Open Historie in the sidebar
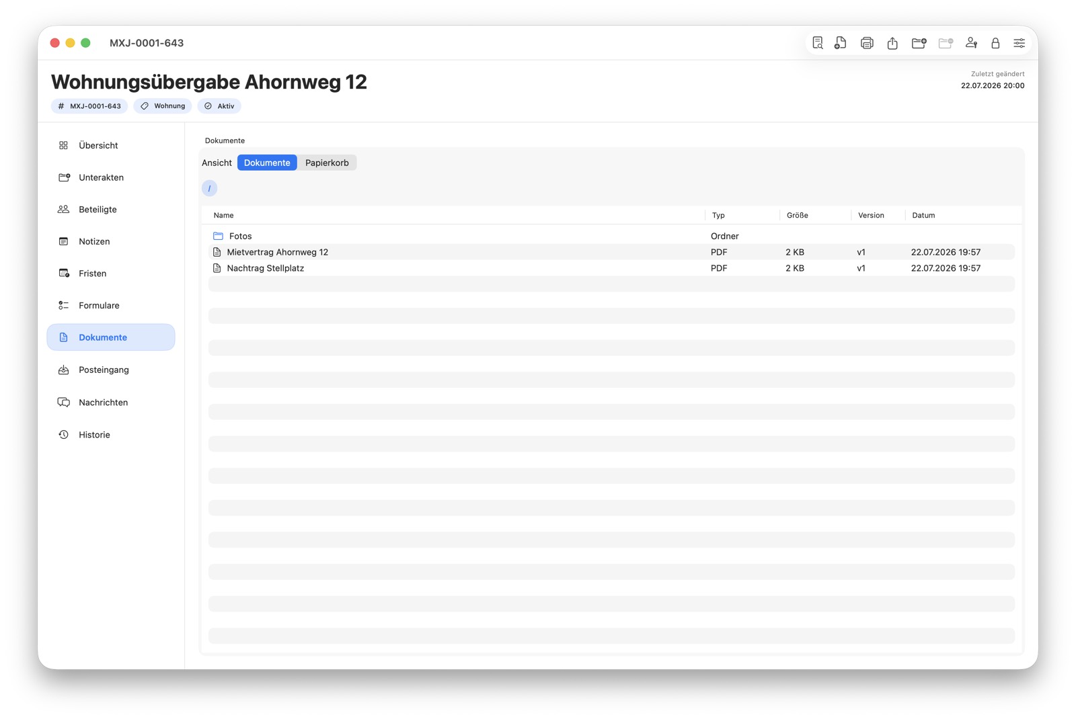The image size is (1076, 719). pos(111,435)
